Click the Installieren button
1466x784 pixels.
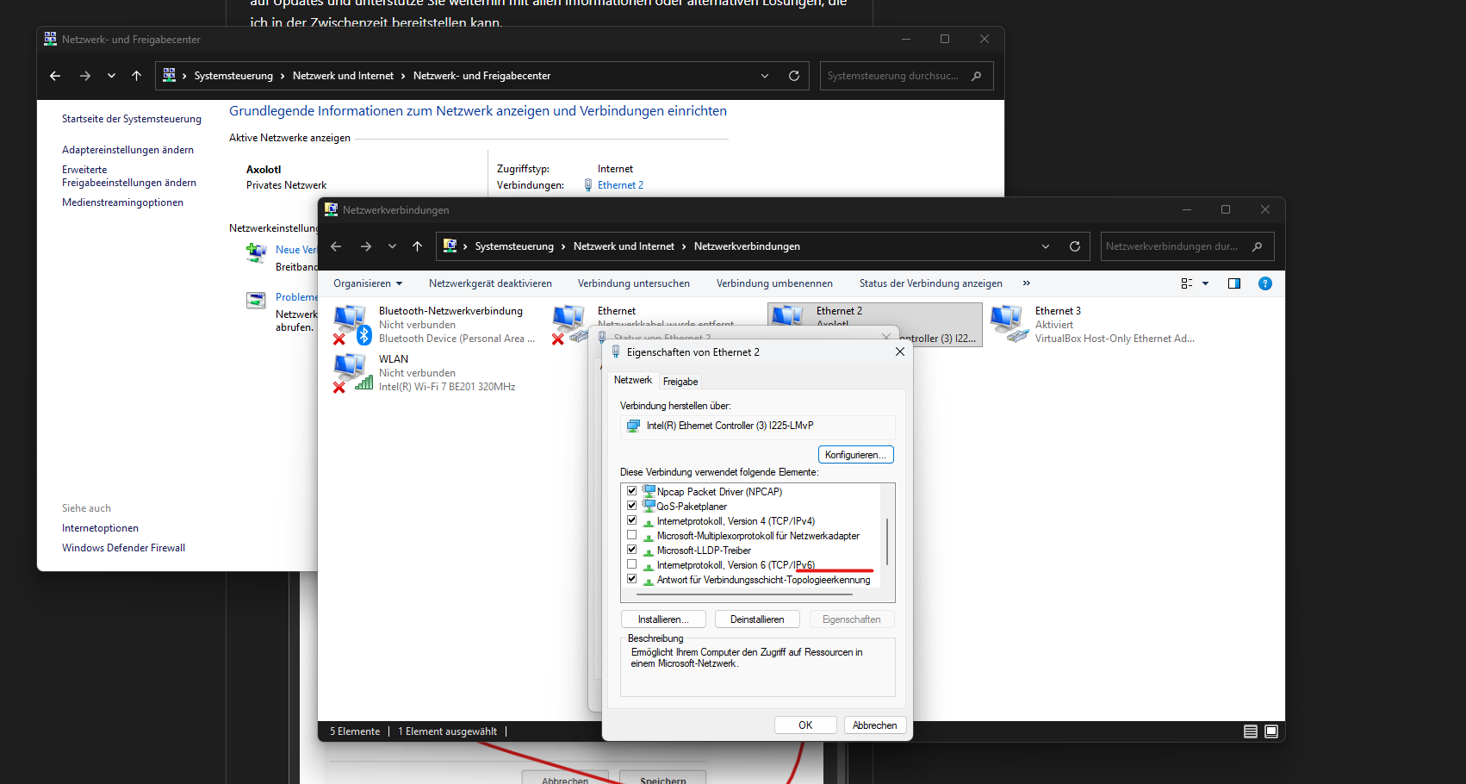pyautogui.click(x=663, y=619)
